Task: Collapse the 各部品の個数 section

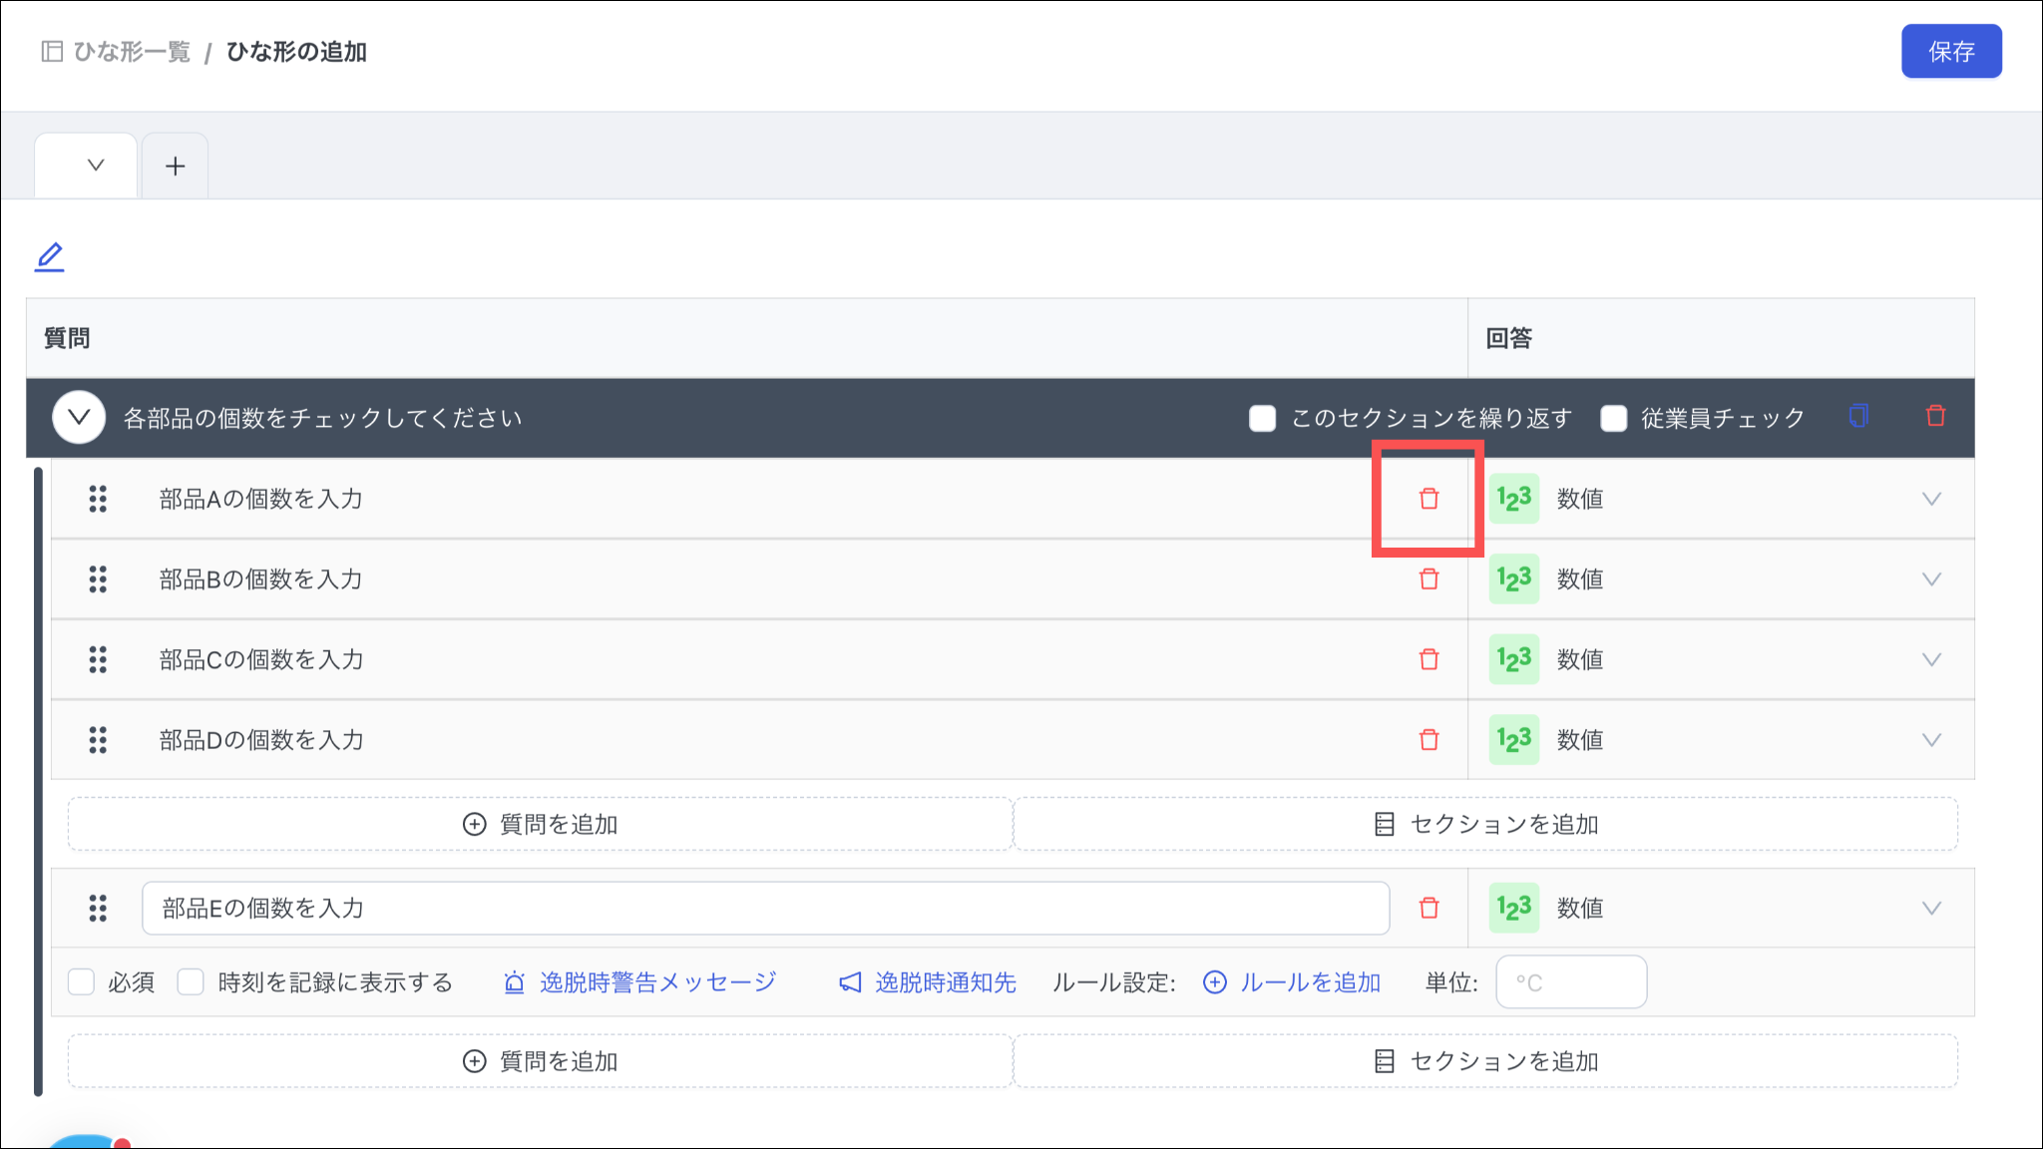Action: (x=79, y=417)
